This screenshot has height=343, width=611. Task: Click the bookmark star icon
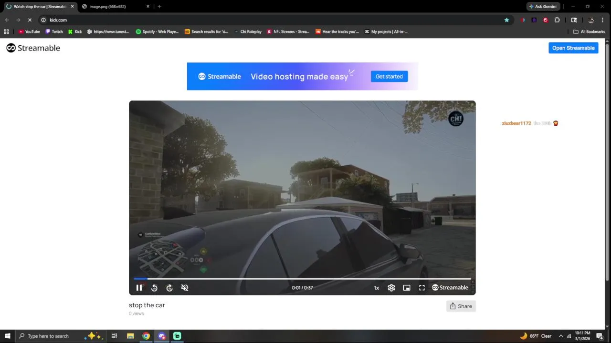point(506,20)
